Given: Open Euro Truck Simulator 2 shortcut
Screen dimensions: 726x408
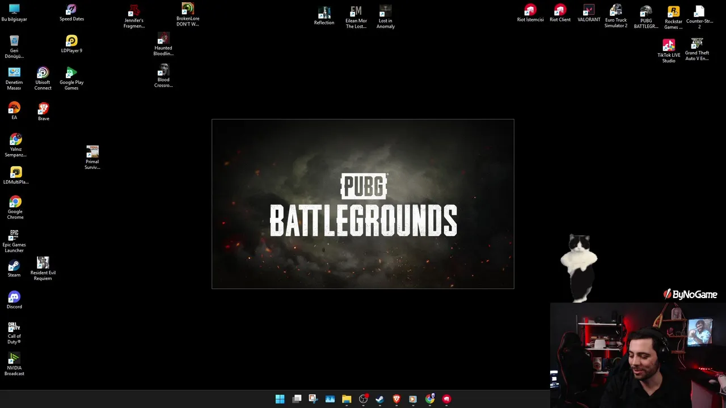Looking at the screenshot, I should [x=616, y=16].
